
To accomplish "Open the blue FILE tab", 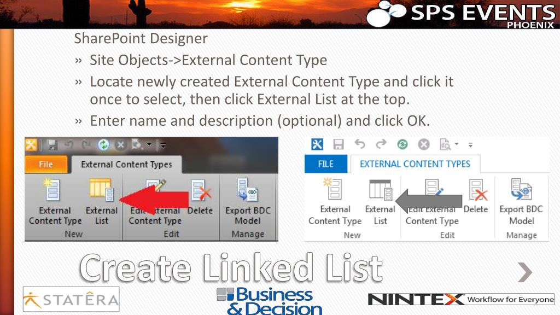I will (x=326, y=164).
